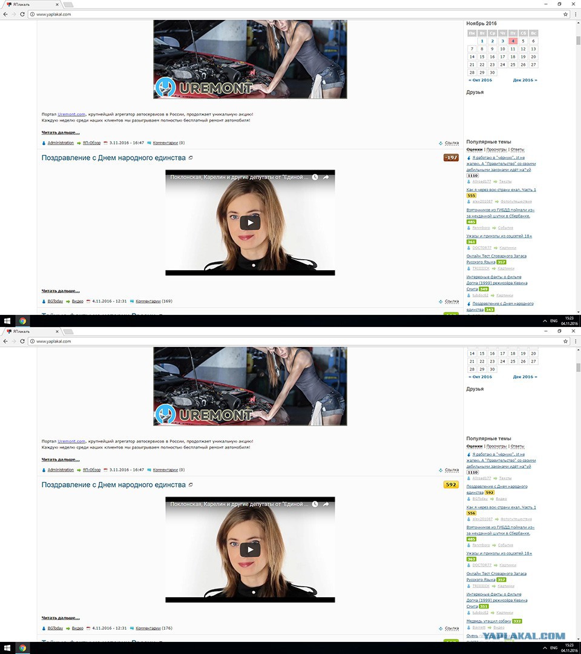Reload page in top browser window
The image size is (581, 654).
point(22,14)
